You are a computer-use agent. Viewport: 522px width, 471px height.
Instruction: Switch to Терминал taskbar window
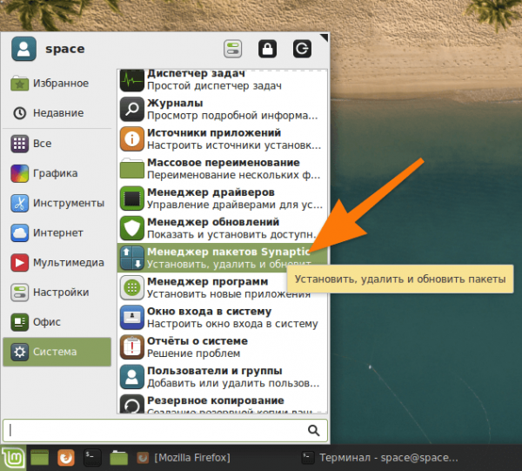(379, 458)
